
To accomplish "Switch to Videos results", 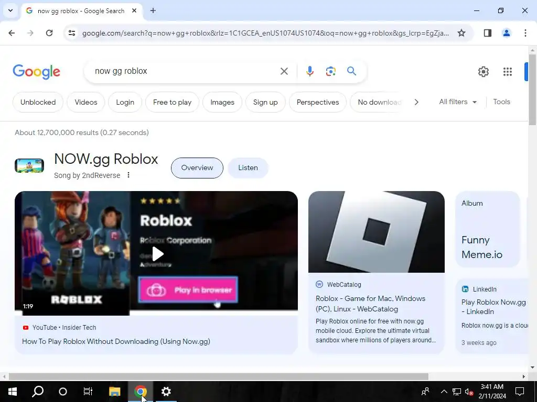I will 86,102.
